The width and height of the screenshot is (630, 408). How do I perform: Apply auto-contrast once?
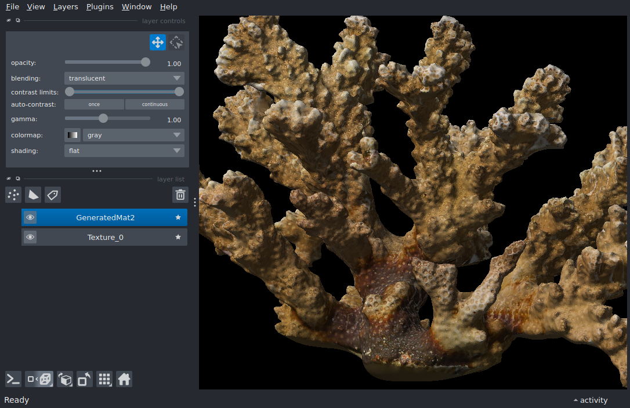point(94,104)
